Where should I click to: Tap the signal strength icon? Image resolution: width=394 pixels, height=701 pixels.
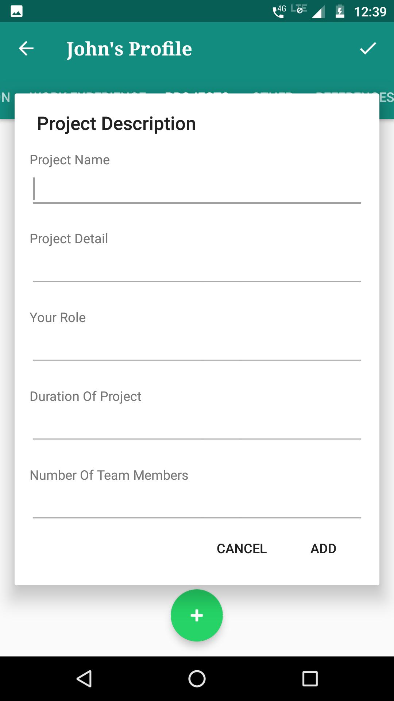318,12
